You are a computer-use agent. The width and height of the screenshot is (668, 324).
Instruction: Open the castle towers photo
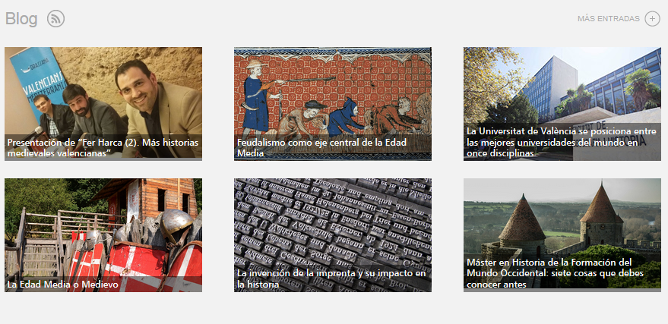562,235
